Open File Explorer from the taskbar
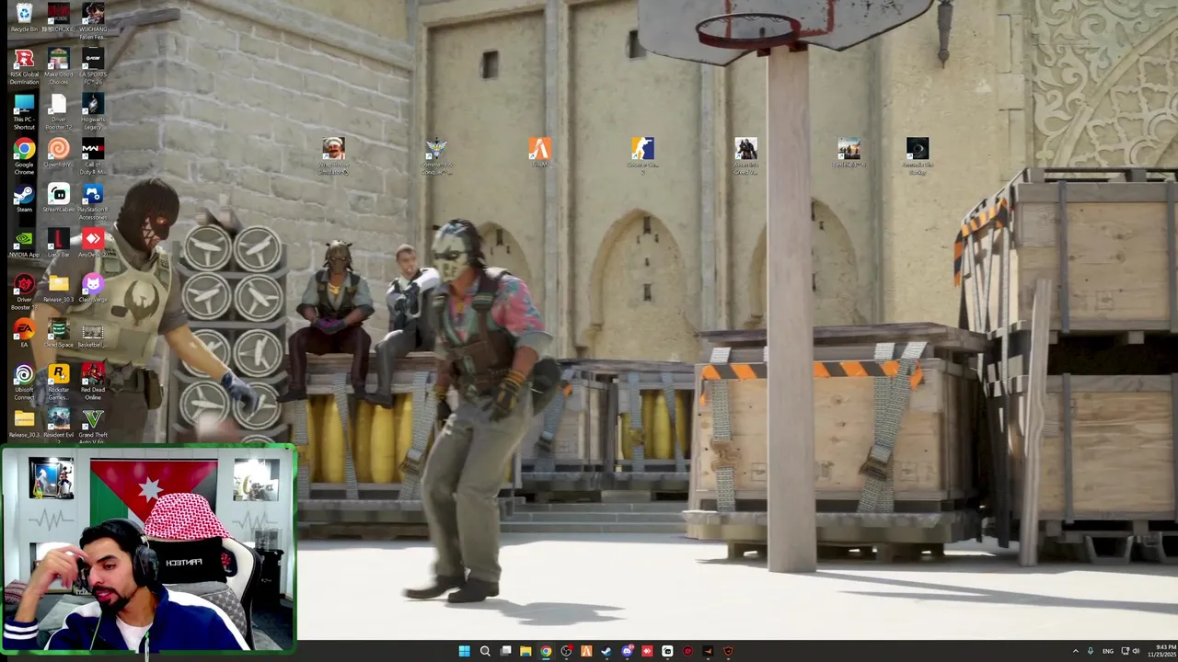 pos(525,651)
